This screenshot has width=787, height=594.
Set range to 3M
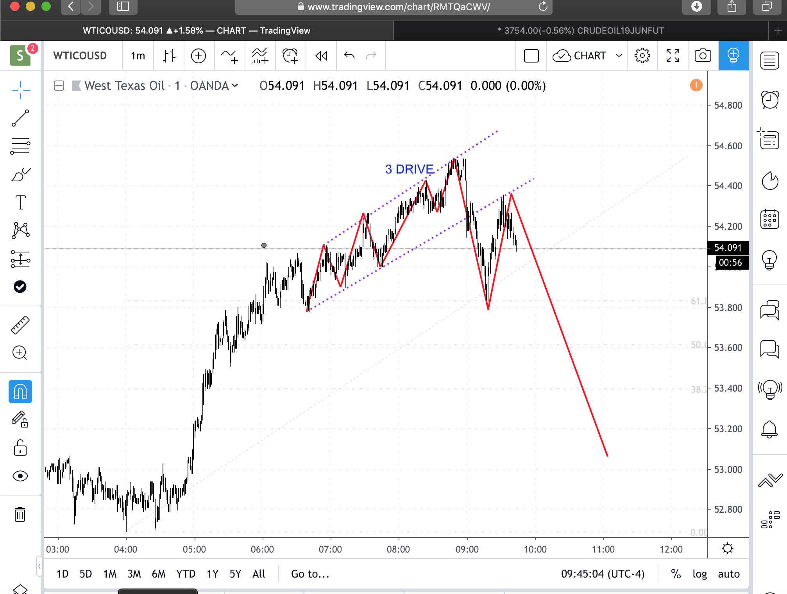pos(134,574)
